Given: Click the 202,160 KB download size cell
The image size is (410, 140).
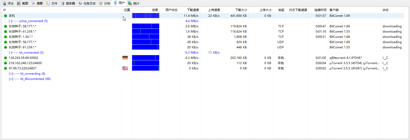Looking at the screenshot, I should pyautogui.click(x=238, y=58).
